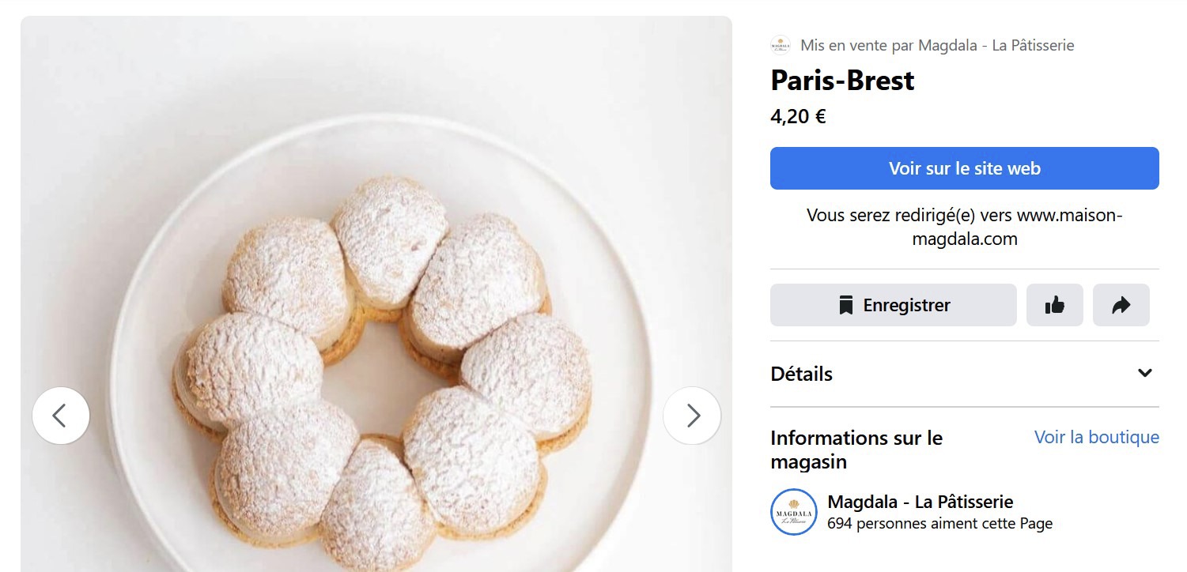
Task: Share the product via the arrow icon
Action: [x=1121, y=305]
